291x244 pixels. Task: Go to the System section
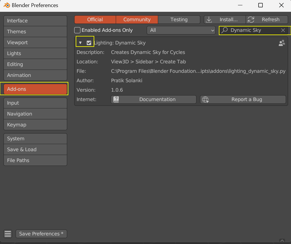coord(35,139)
